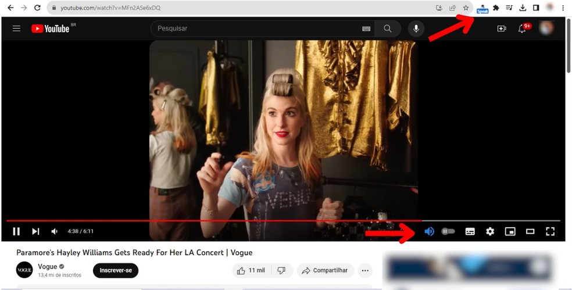Open the notifications bell
The height and width of the screenshot is (290, 572).
(x=522, y=28)
